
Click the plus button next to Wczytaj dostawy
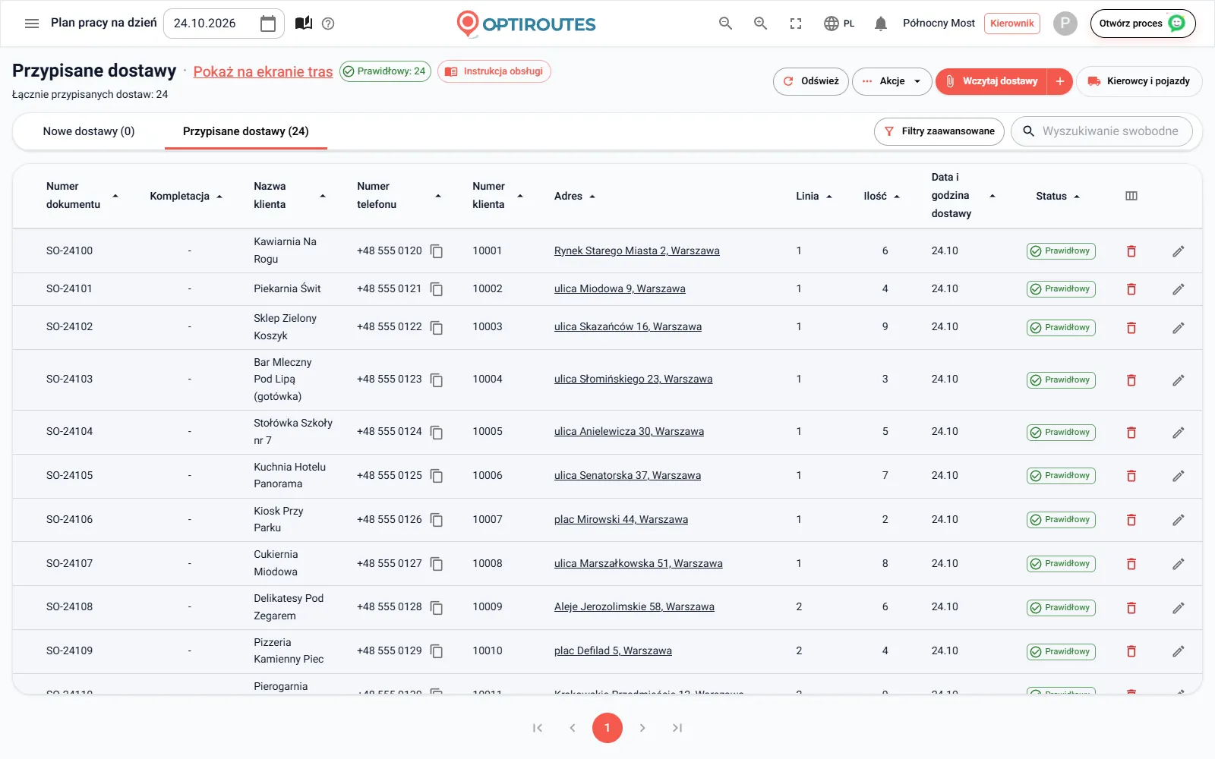pos(1060,81)
